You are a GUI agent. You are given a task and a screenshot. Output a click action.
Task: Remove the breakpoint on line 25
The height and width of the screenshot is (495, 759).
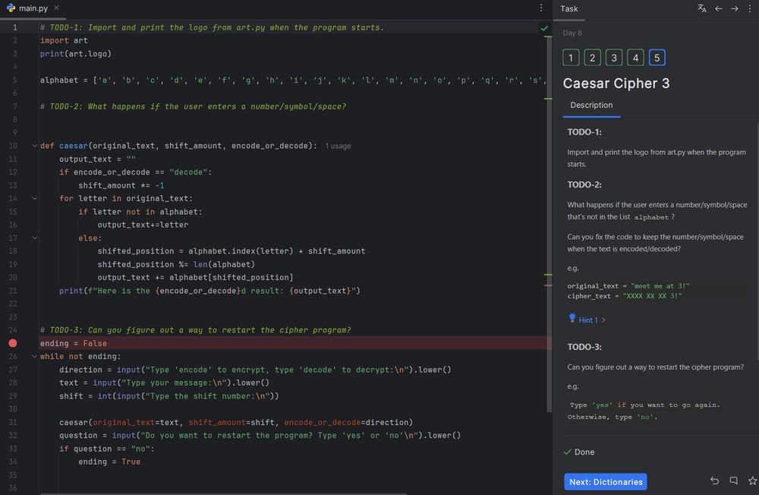(13, 343)
